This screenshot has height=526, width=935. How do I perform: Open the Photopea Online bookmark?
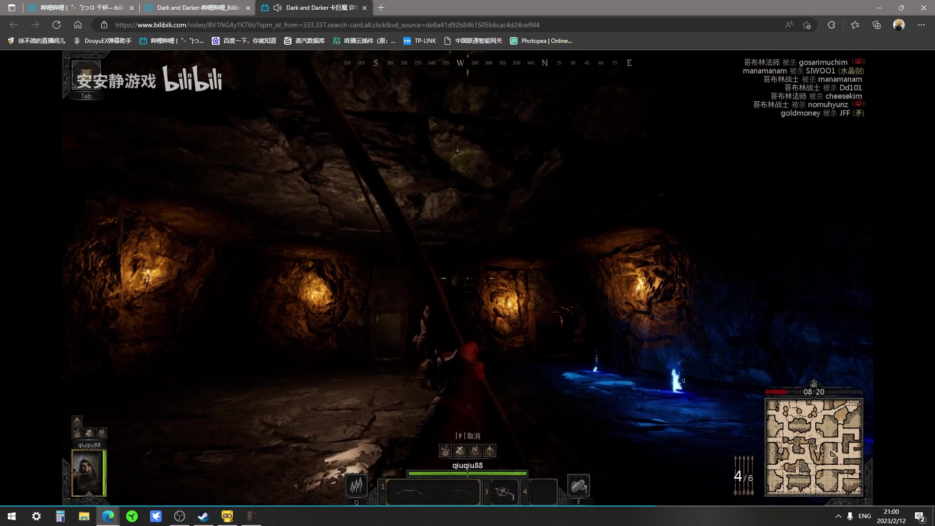(x=541, y=41)
